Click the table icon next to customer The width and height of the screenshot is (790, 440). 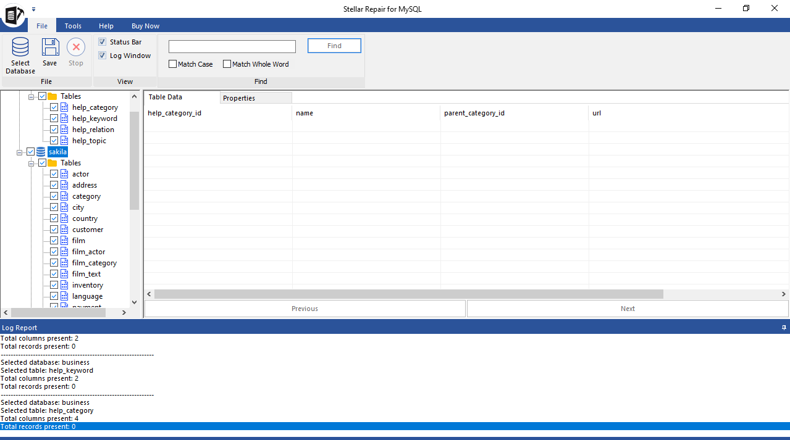(64, 230)
